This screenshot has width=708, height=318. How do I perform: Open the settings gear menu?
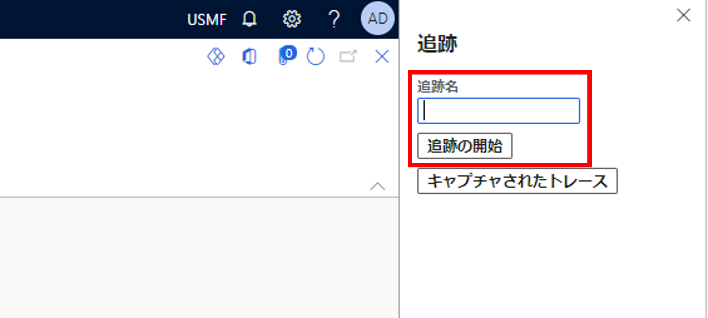[292, 19]
